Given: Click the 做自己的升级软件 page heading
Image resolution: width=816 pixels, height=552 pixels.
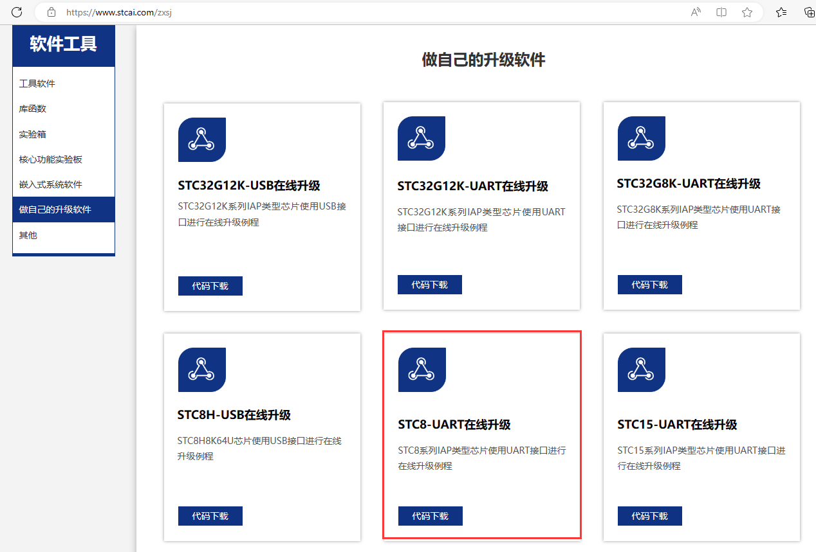Looking at the screenshot, I should 483,60.
